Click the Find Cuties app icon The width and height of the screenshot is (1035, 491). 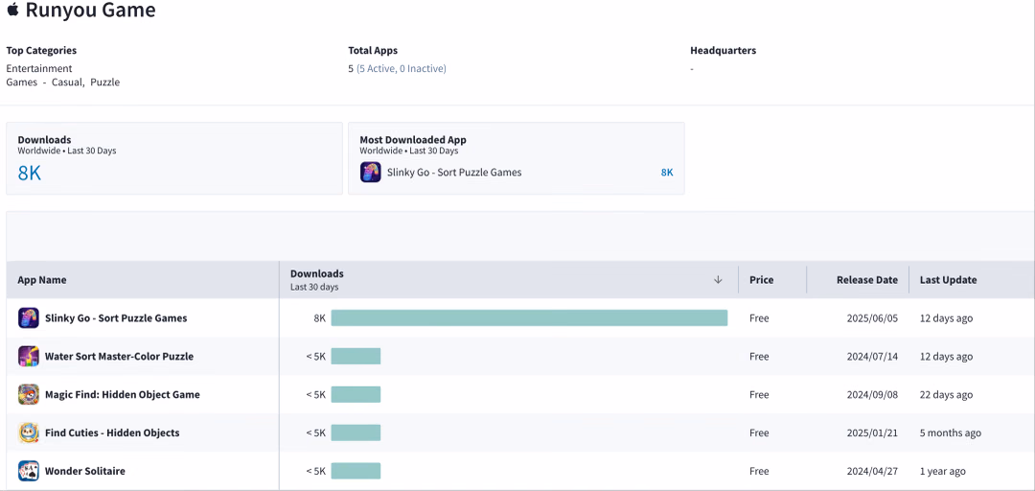click(x=29, y=433)
